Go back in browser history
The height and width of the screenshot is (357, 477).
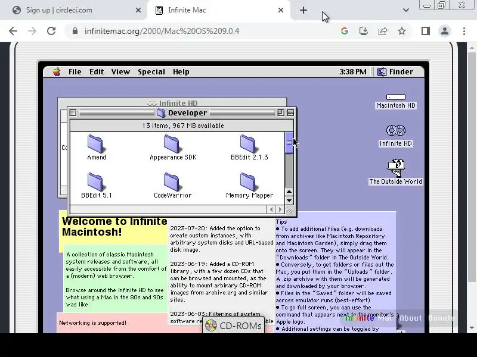tap(13, 31)
